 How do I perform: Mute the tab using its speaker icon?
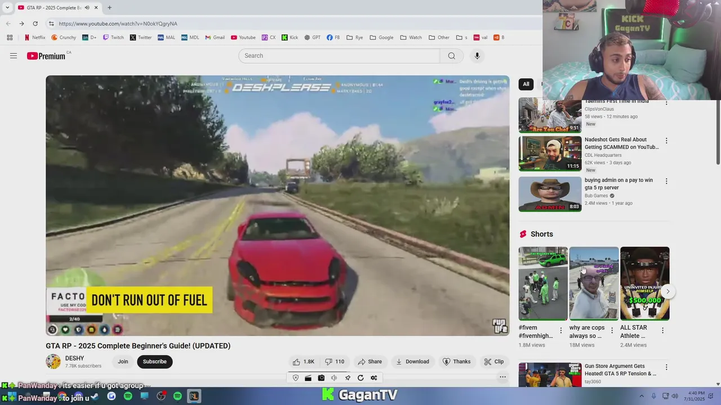click(x=87, y=8)
